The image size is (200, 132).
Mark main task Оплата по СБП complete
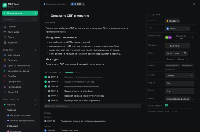(x=45, y=15)
